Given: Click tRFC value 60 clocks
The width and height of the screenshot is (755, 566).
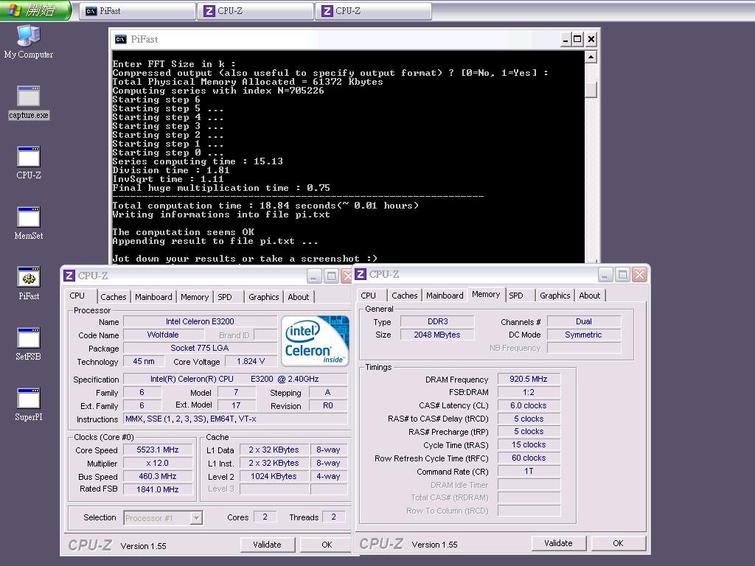Looking at the screenshot, I should click(529, 458).
